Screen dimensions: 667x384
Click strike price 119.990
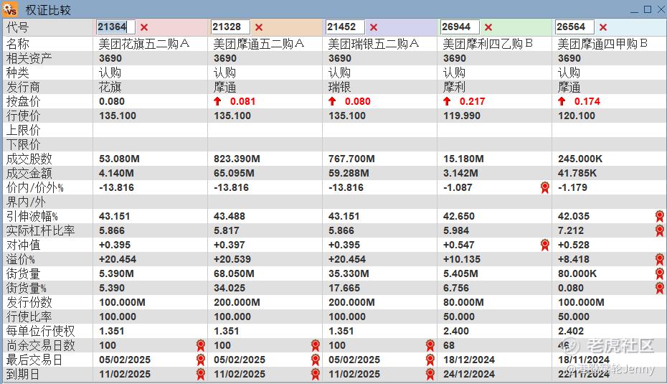(462, 116)
